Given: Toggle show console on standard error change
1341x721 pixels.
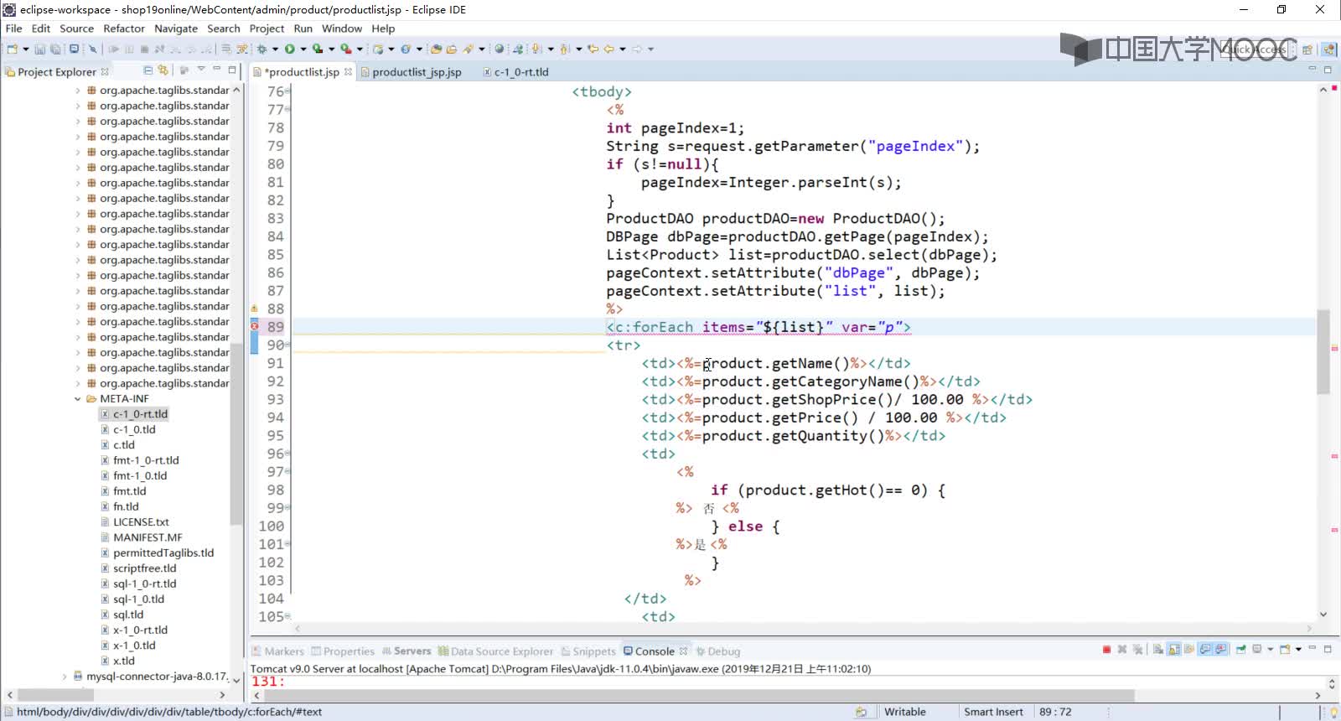Looking at the screenshot, I should pos(1221,650).
